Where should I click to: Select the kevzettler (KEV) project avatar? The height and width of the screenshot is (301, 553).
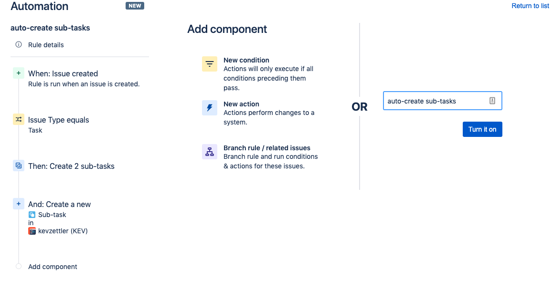[x=32, y=230]
